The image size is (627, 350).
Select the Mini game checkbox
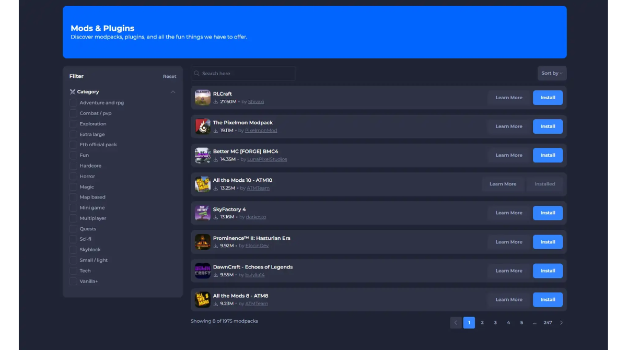pos(73,207)
